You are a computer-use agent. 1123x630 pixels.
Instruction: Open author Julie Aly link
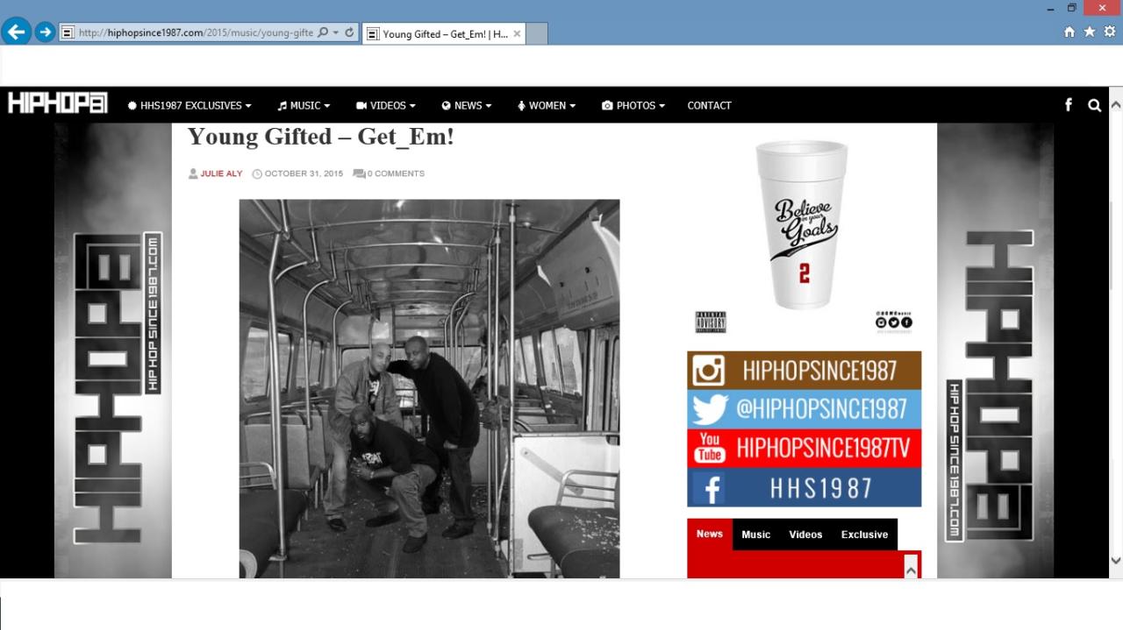point(221,173)
